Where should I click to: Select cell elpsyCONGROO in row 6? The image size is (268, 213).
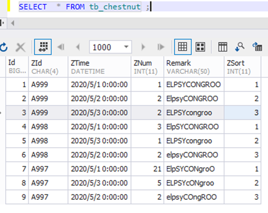(194, 155)
